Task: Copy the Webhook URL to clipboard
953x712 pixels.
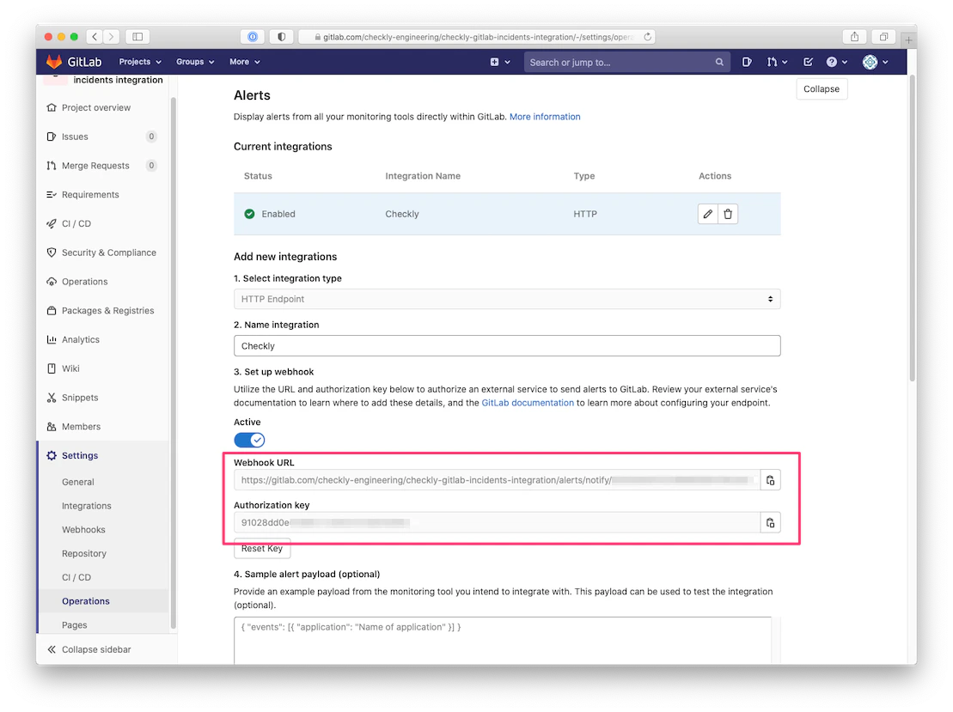Action: click(770, 480)
